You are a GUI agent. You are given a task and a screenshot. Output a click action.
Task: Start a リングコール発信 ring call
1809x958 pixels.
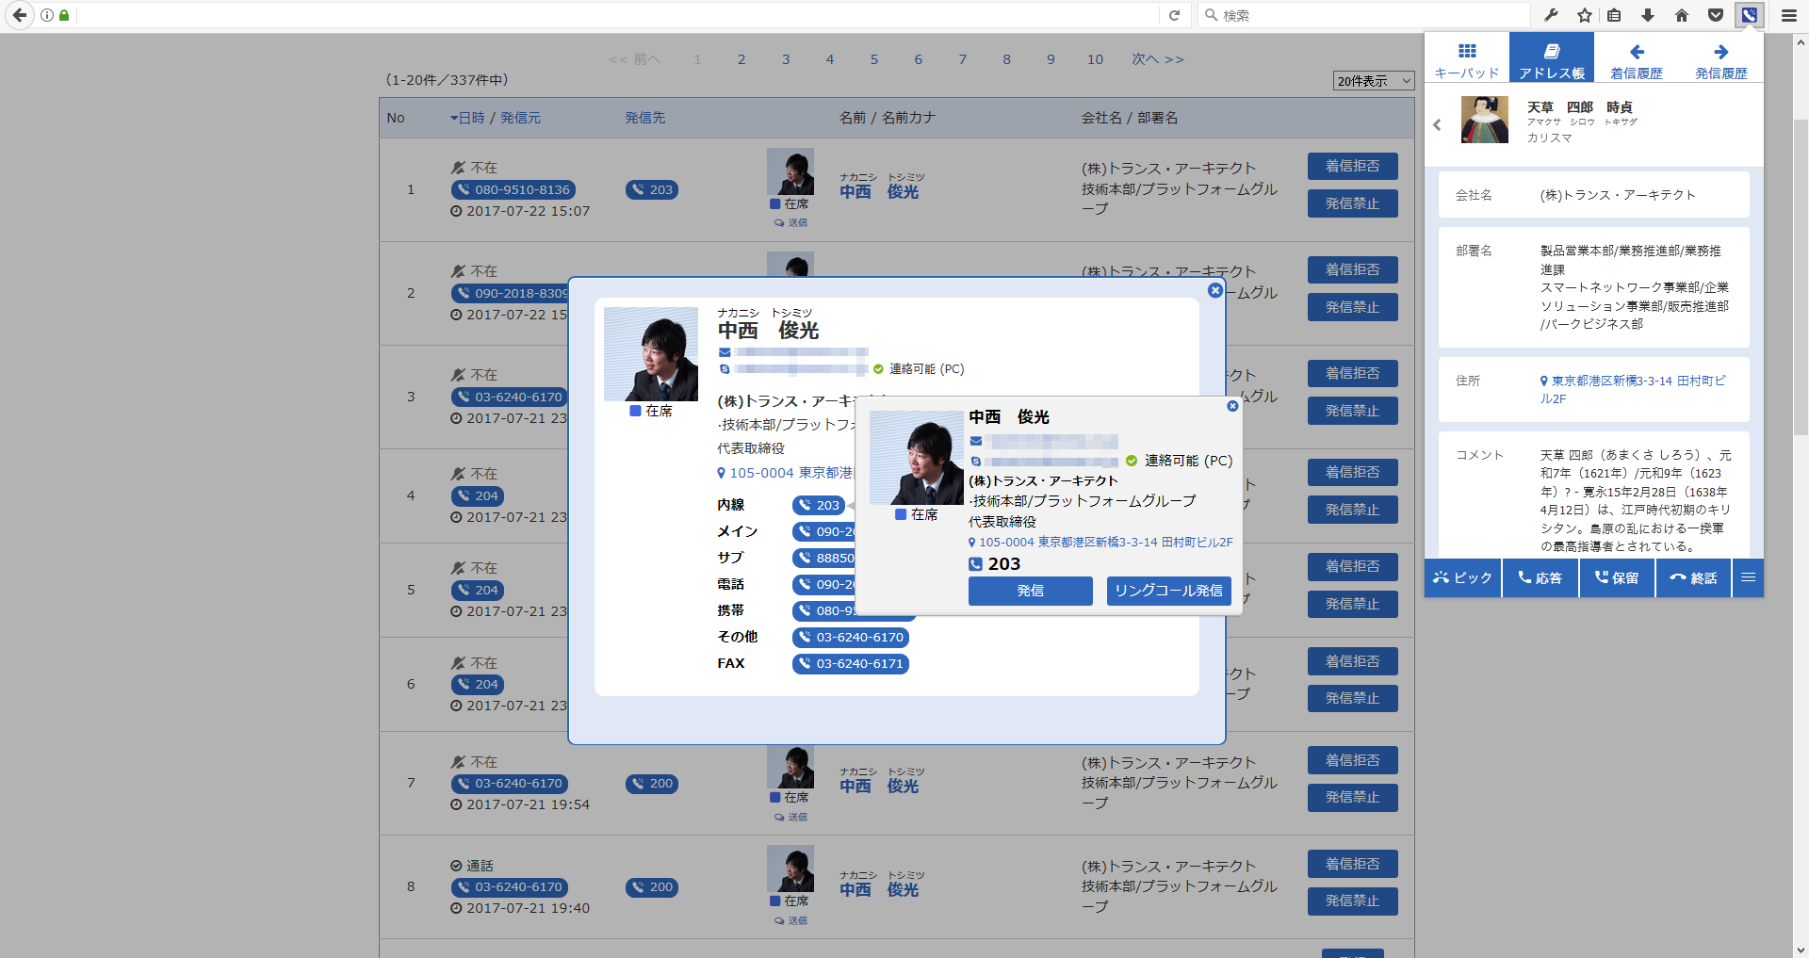pos(1168,591)
